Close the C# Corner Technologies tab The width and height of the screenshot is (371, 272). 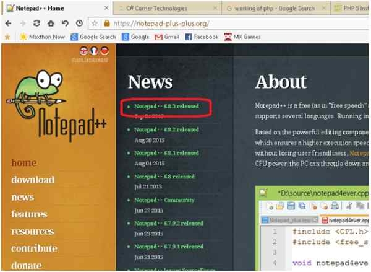[x=215, y=8]
